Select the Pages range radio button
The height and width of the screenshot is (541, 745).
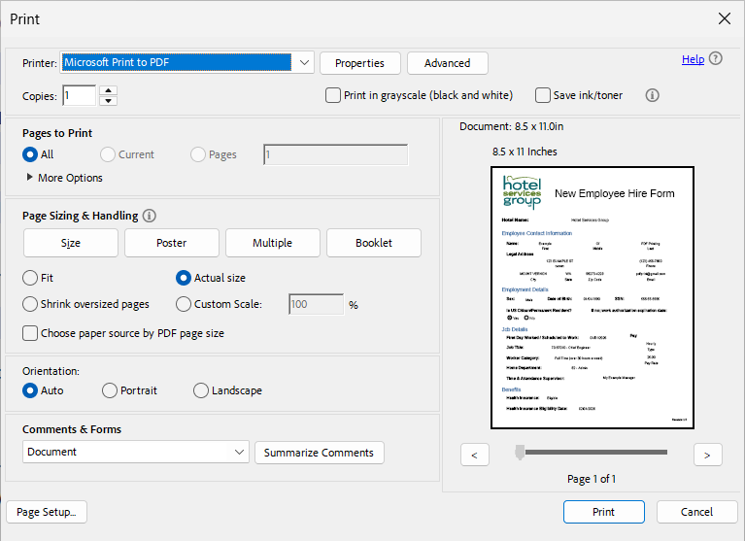click(197, 154)
